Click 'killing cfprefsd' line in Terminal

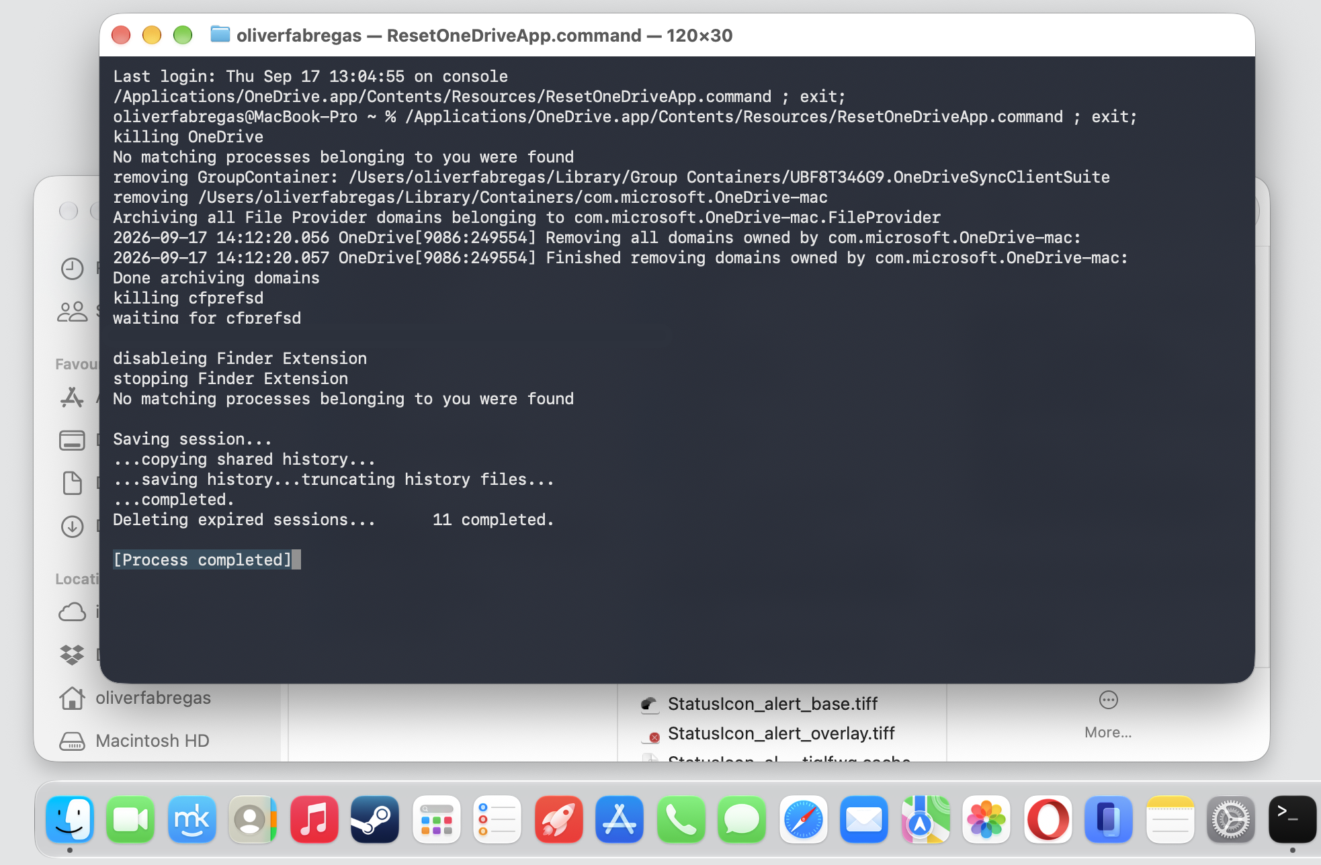pyautogui.click(x=188, y=298)
